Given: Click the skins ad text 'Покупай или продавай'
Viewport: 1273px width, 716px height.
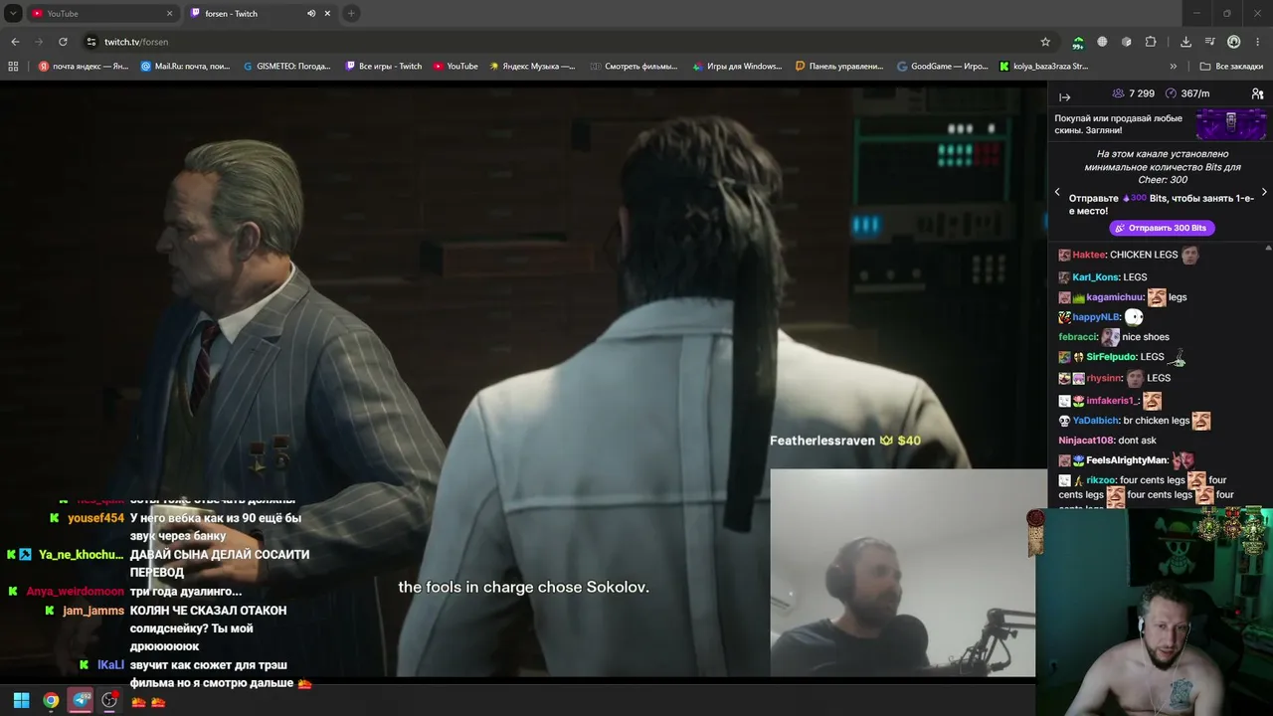Looking at the screenshot, I should coord(1119,124).
